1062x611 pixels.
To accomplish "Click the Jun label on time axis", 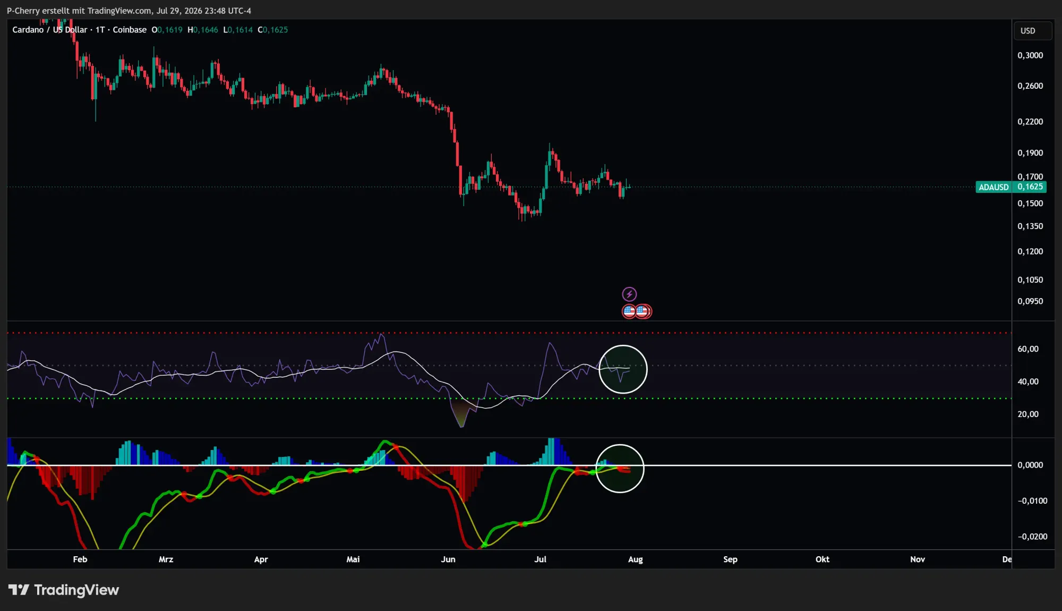I will [448, 559].
